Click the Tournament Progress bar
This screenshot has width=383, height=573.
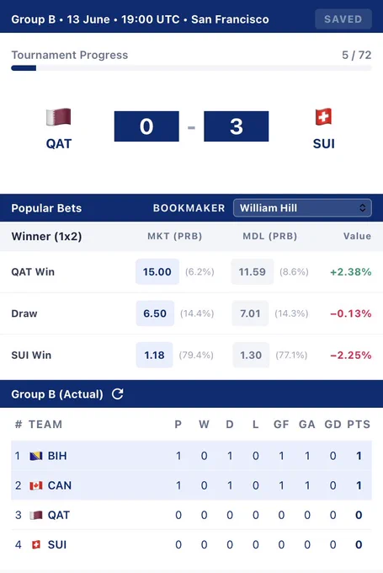(191, 68)
